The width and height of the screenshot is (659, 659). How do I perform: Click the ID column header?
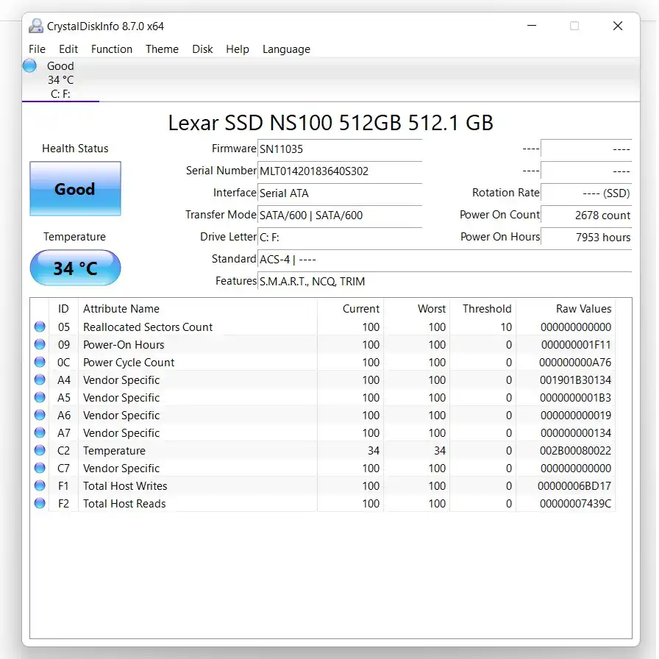click(63, 308)
